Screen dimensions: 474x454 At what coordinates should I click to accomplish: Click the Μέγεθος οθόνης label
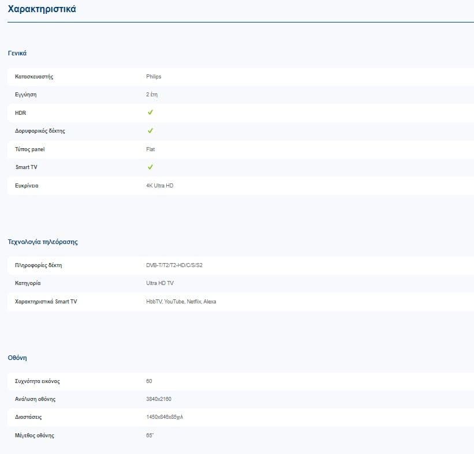(35, 436)
